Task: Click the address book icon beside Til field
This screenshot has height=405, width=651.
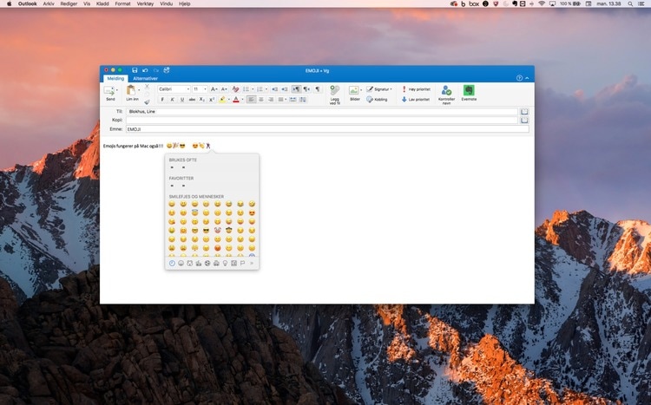Action: coord(523,112)
